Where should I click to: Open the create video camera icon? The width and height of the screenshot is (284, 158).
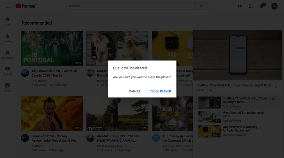pyautogui.click(x=240, y=6)
